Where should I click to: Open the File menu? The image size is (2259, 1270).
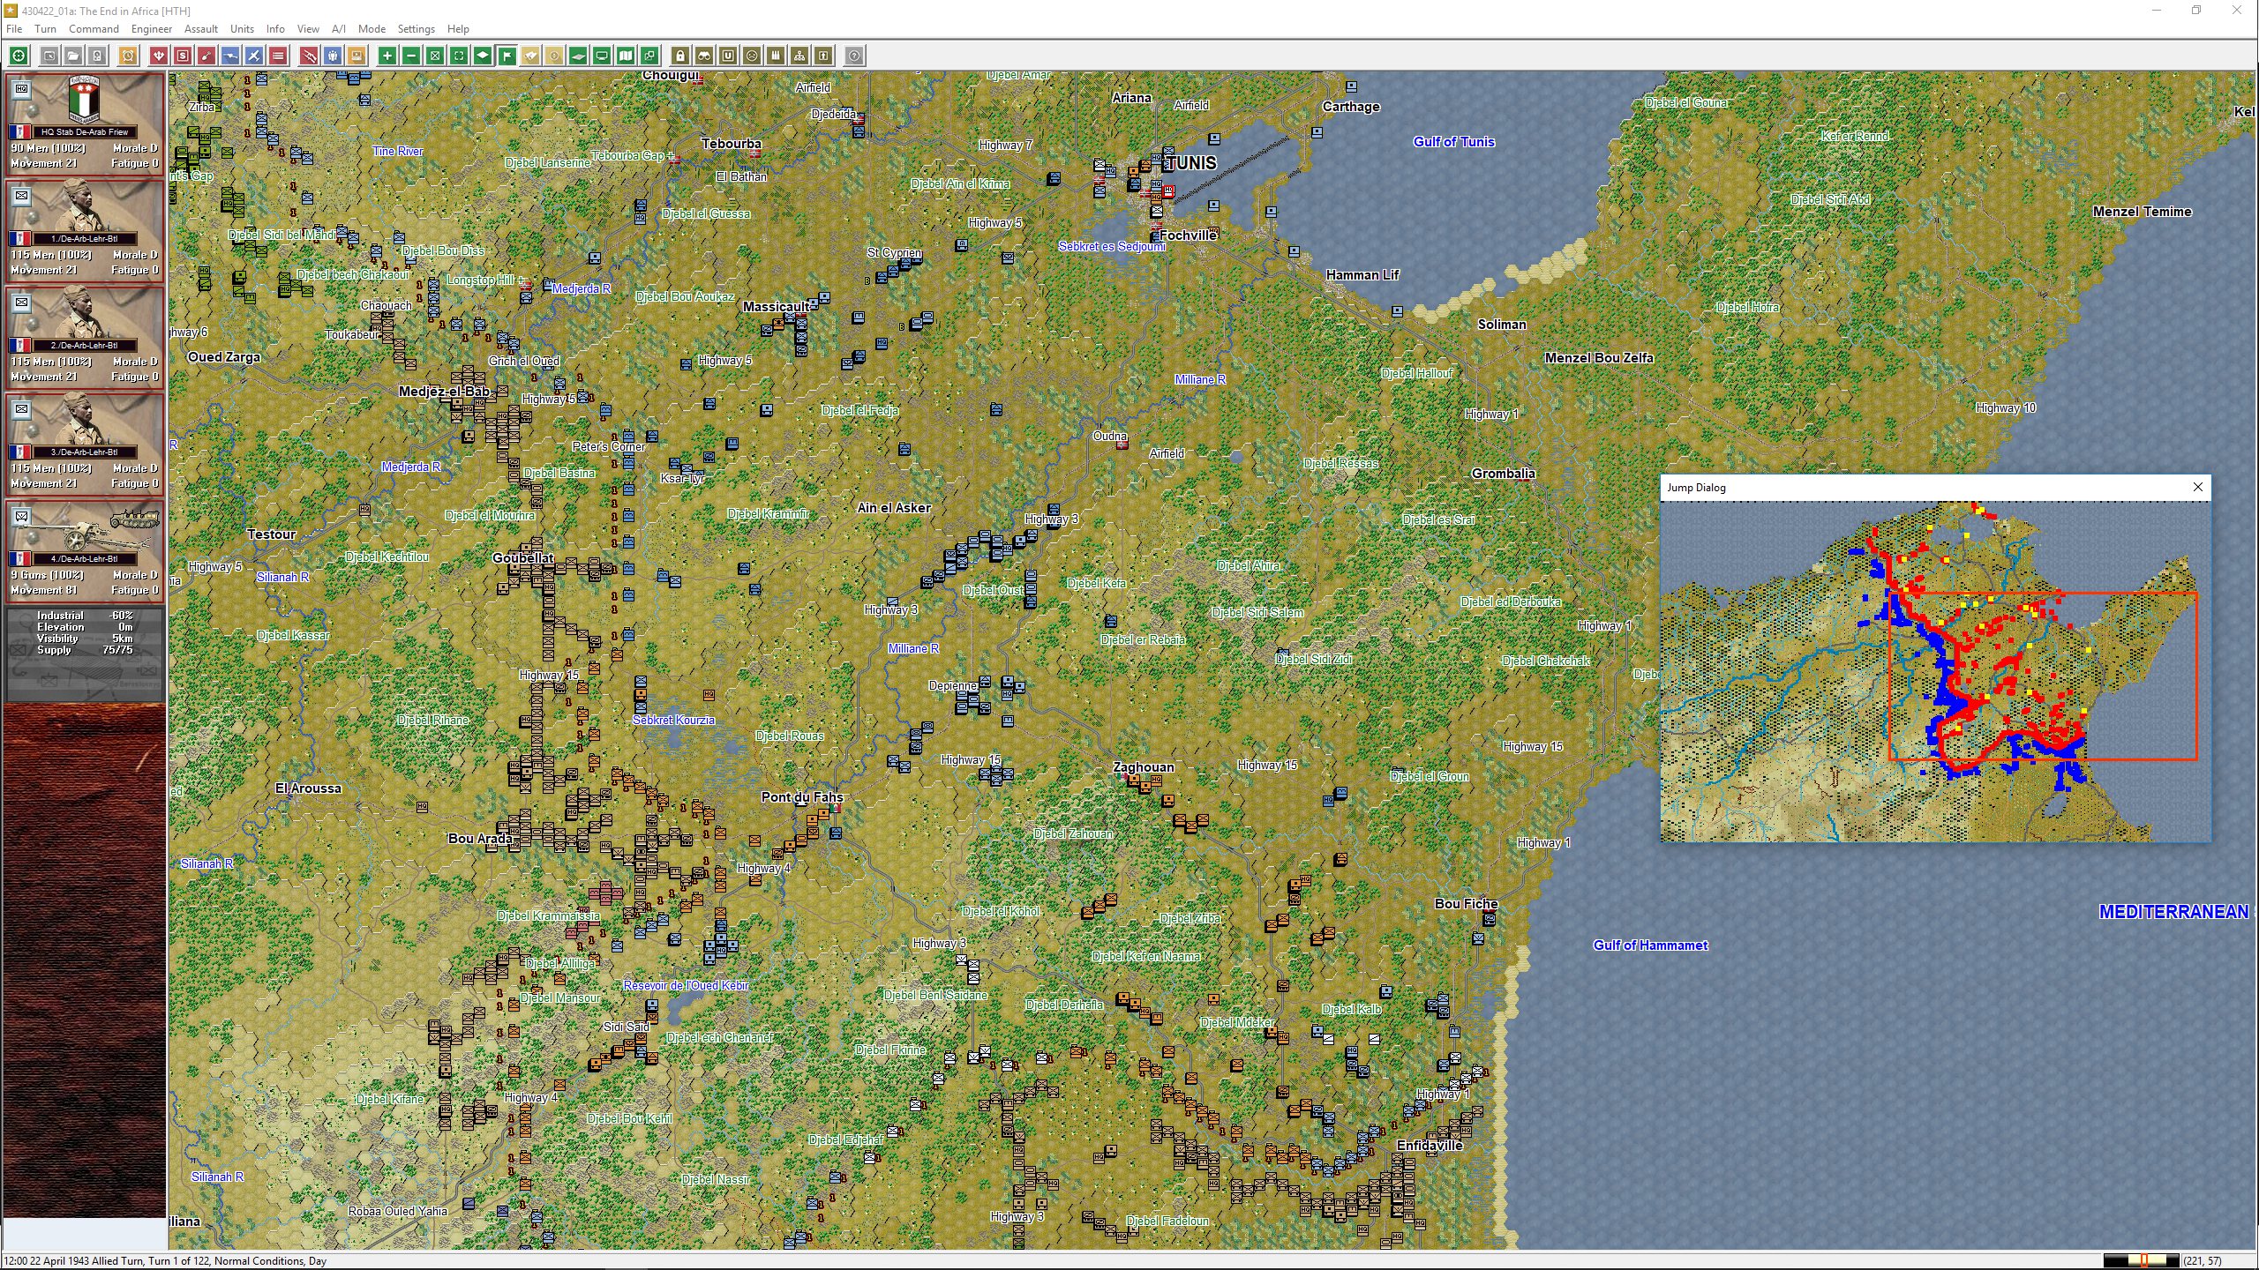click(14, 28)
